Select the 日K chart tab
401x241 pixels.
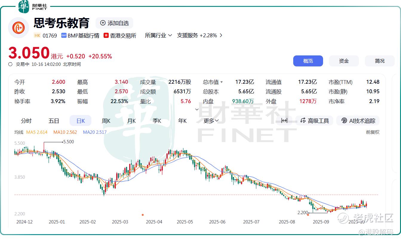81,121
